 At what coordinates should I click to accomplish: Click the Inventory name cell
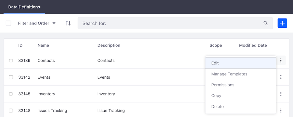tap(46, 94)
